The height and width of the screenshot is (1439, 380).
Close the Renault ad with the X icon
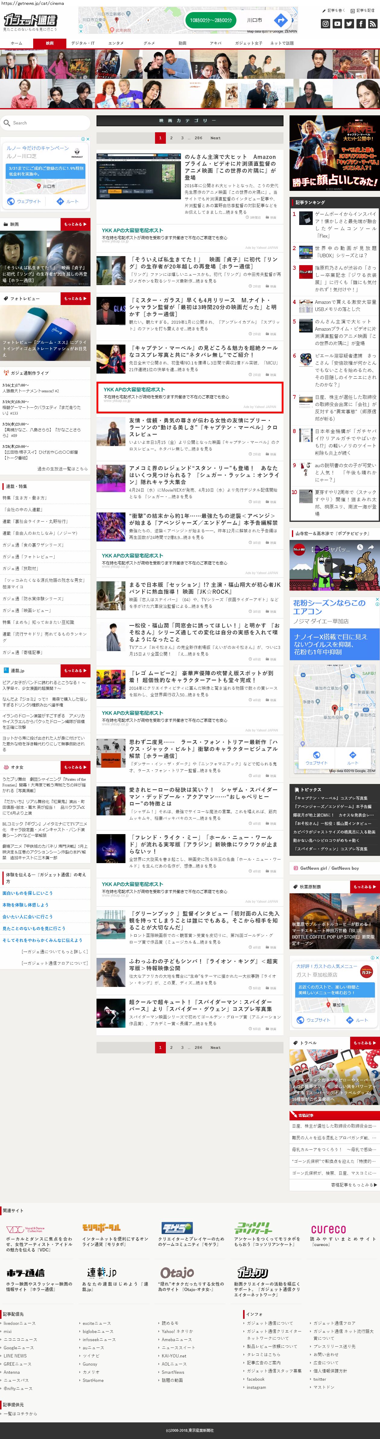click(87, 139)
